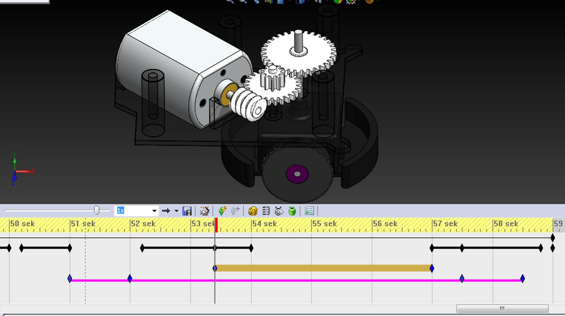
Task: Open the Animation Wizard camera icon
Action: click(x=204, y=211)
